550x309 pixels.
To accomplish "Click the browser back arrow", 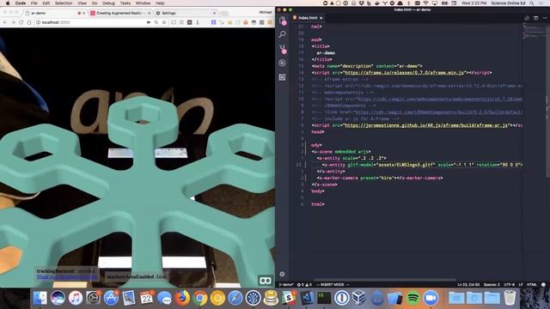I will tap(5, 22).
